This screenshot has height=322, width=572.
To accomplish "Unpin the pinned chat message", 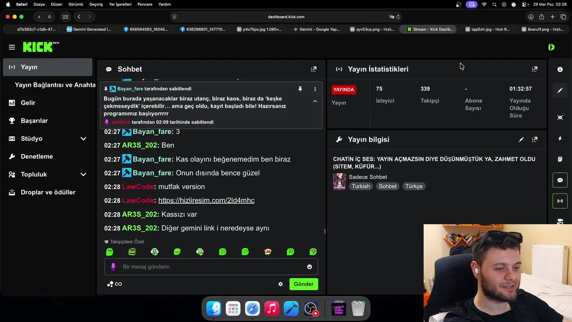I will pos(300,89).
